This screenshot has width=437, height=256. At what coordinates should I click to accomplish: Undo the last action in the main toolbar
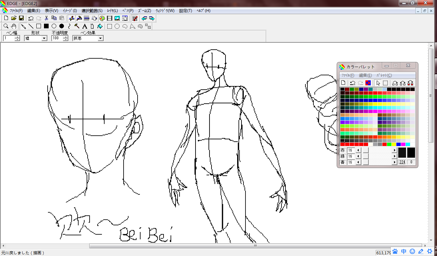[31, 18]
